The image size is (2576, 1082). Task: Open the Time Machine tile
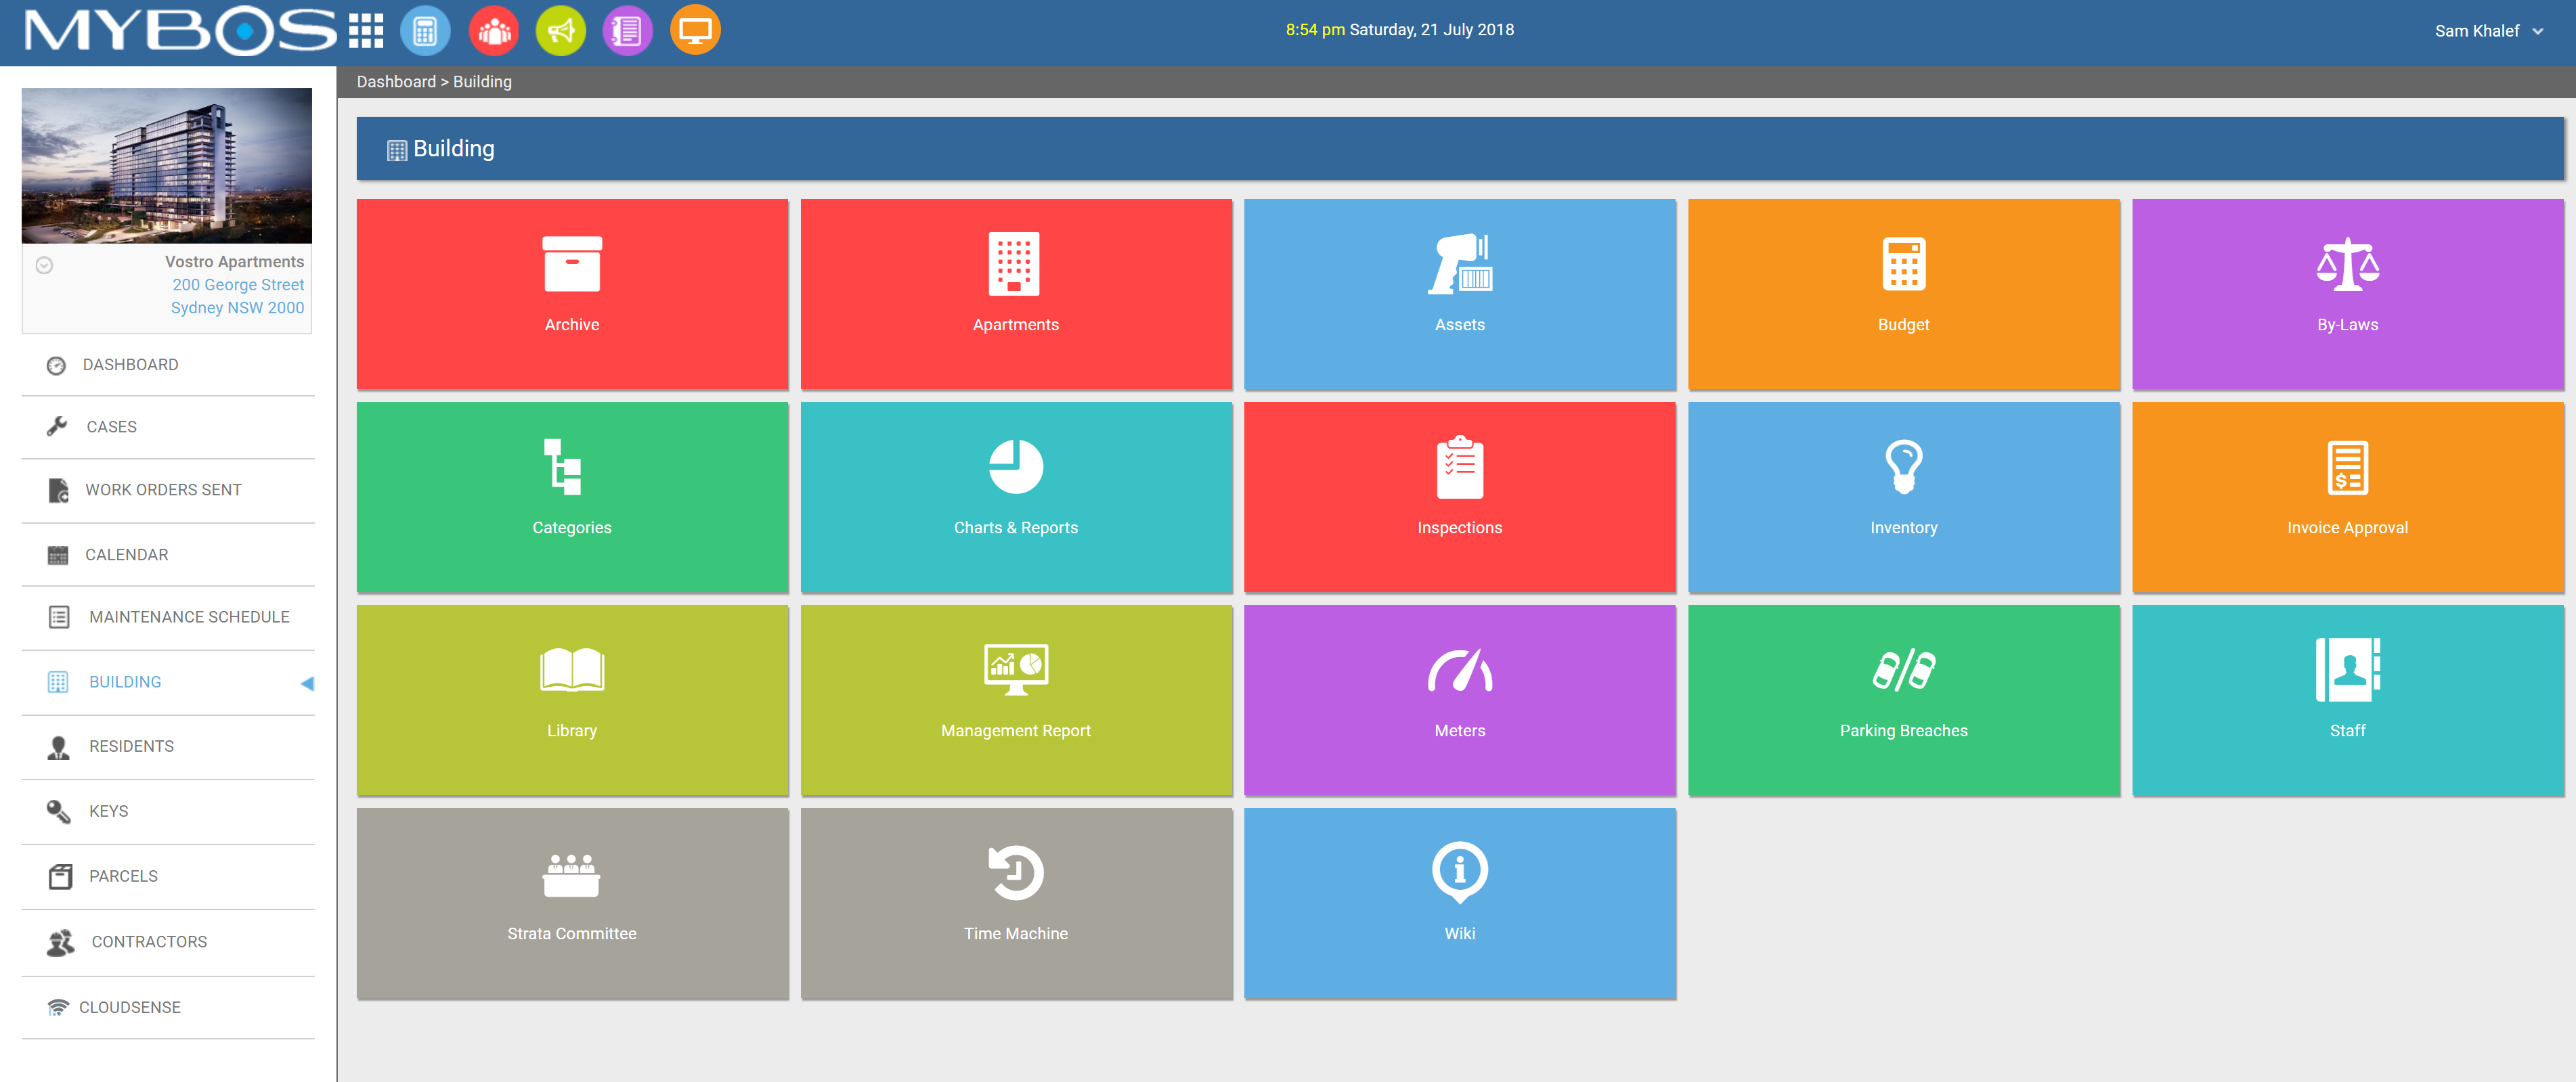tap(1015, 902)
